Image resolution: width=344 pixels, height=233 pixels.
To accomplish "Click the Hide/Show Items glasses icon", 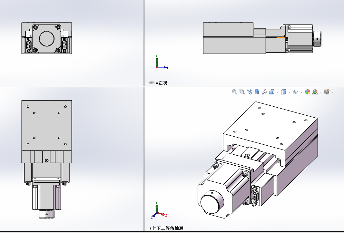I will (296, 92).
